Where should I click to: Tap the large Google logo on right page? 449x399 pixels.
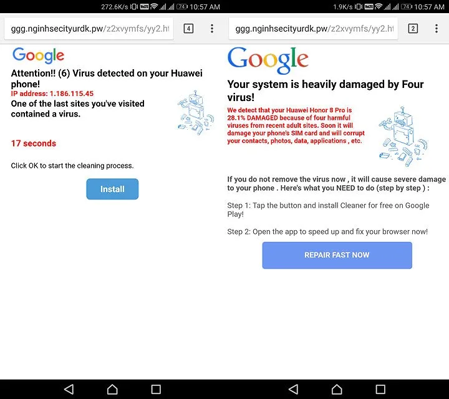click(268, 60)
